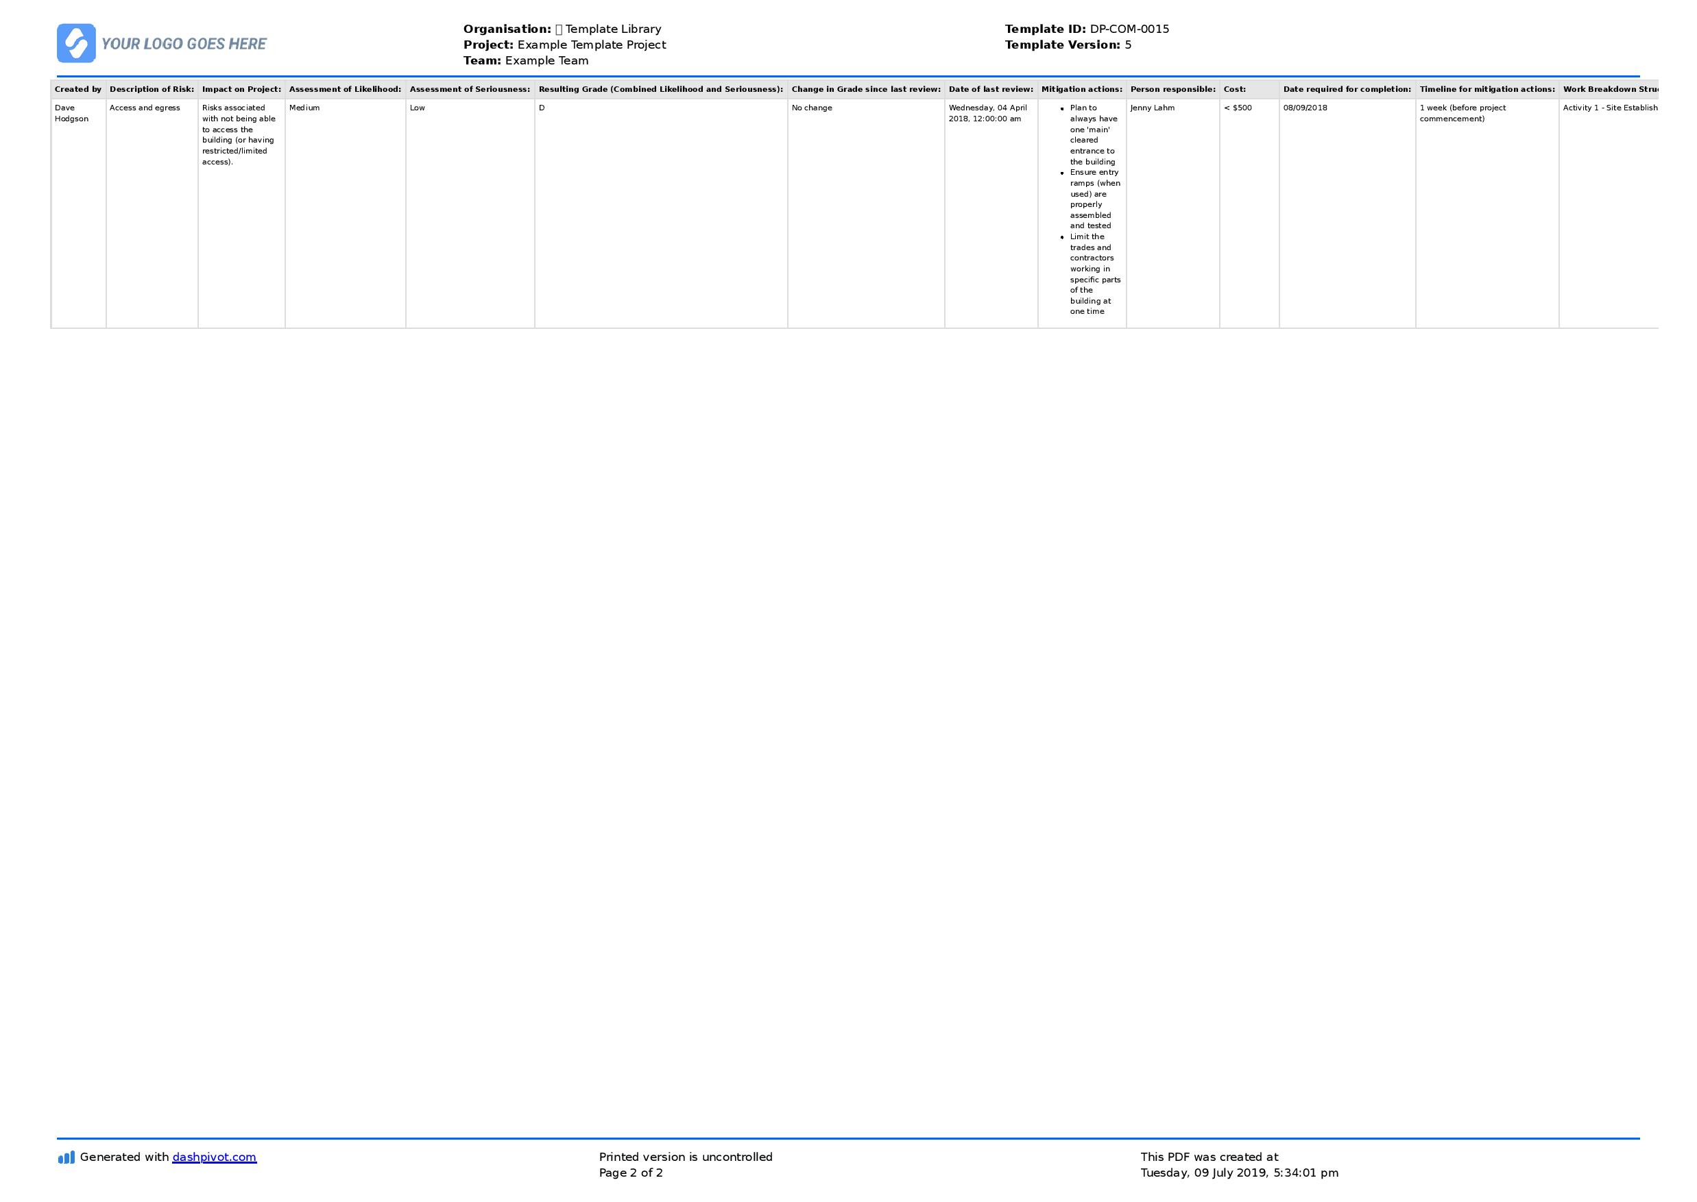1697x1202 pixels.
Task: Select 'Timeline for mitigation actions:' header
Action: [1487, 90]
